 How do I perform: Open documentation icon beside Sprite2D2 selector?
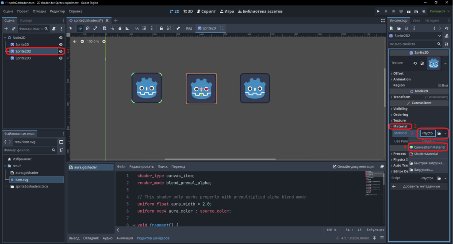point(447,36)
